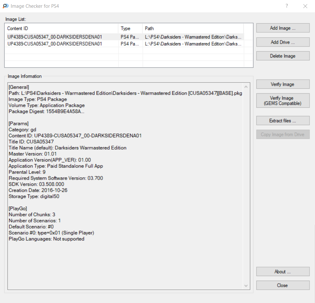Click the Add Image button
Image resolution: width=315 pixels, height=303 pixels.
[x=283, y=28]
